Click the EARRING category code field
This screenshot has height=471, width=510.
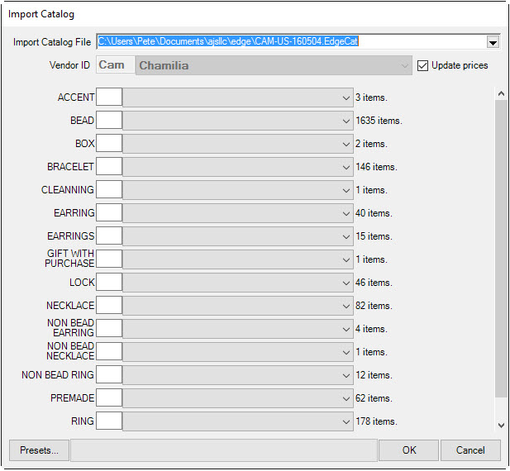pyautogui.click(x=109, y=213)
